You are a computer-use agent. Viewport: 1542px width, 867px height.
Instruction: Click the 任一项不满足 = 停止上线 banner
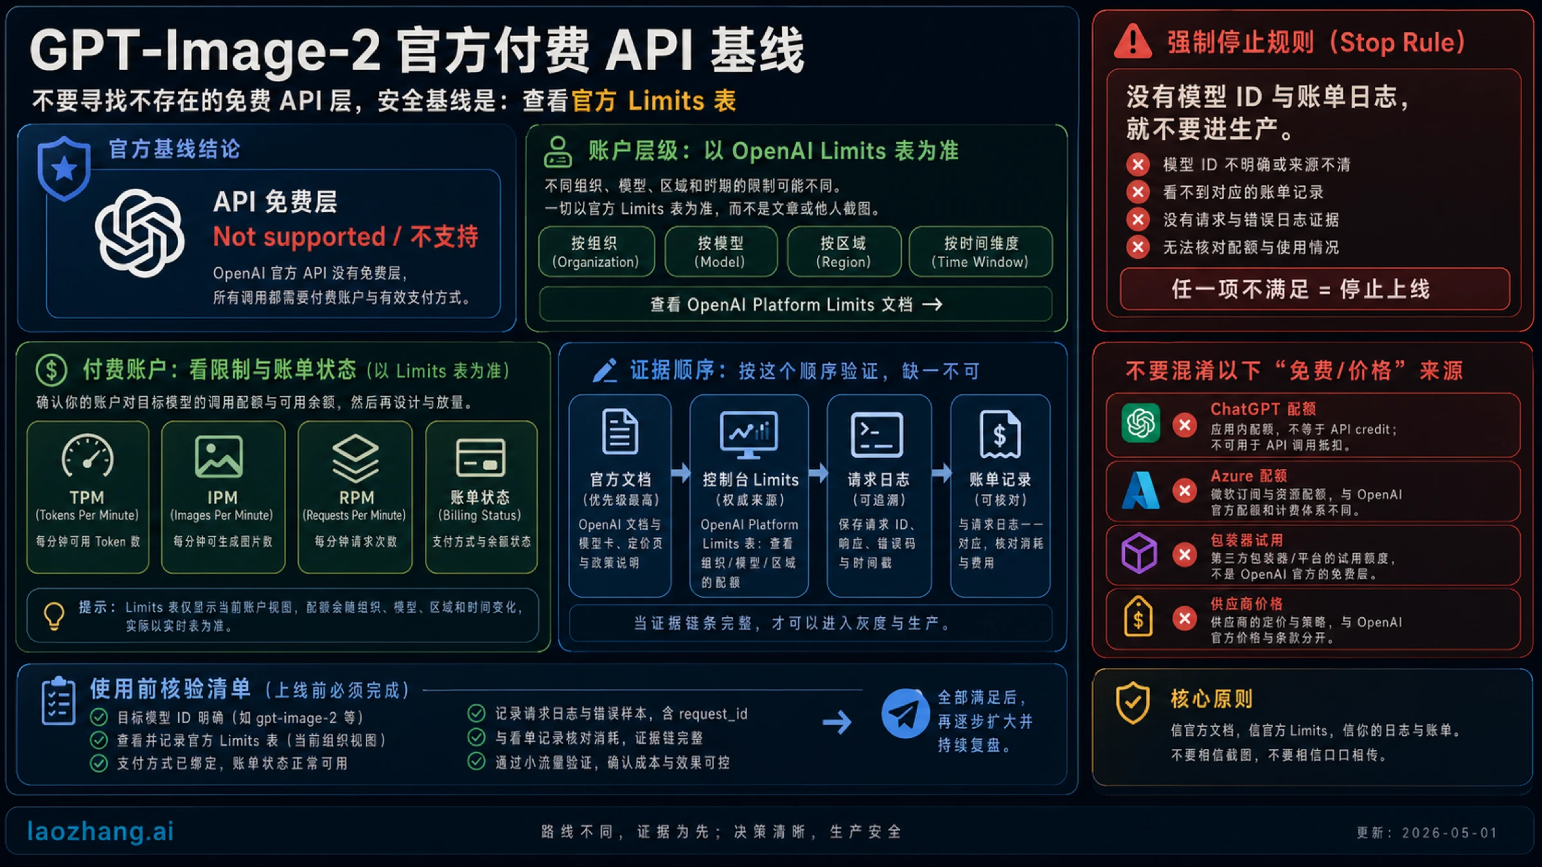(1314, 289)
